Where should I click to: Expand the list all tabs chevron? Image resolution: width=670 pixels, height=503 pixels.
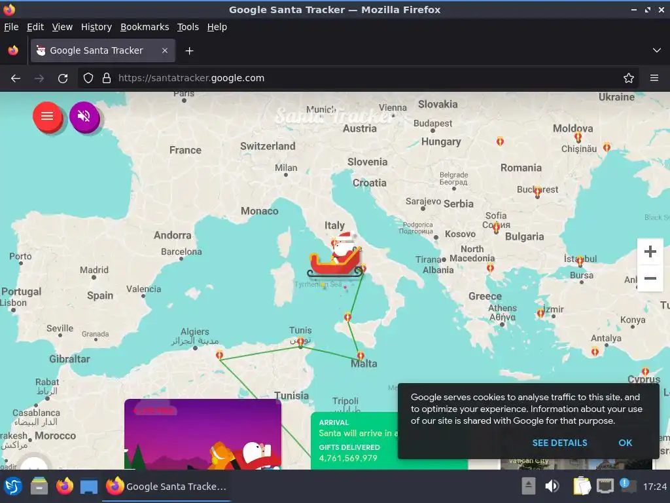tap(657, 50)
